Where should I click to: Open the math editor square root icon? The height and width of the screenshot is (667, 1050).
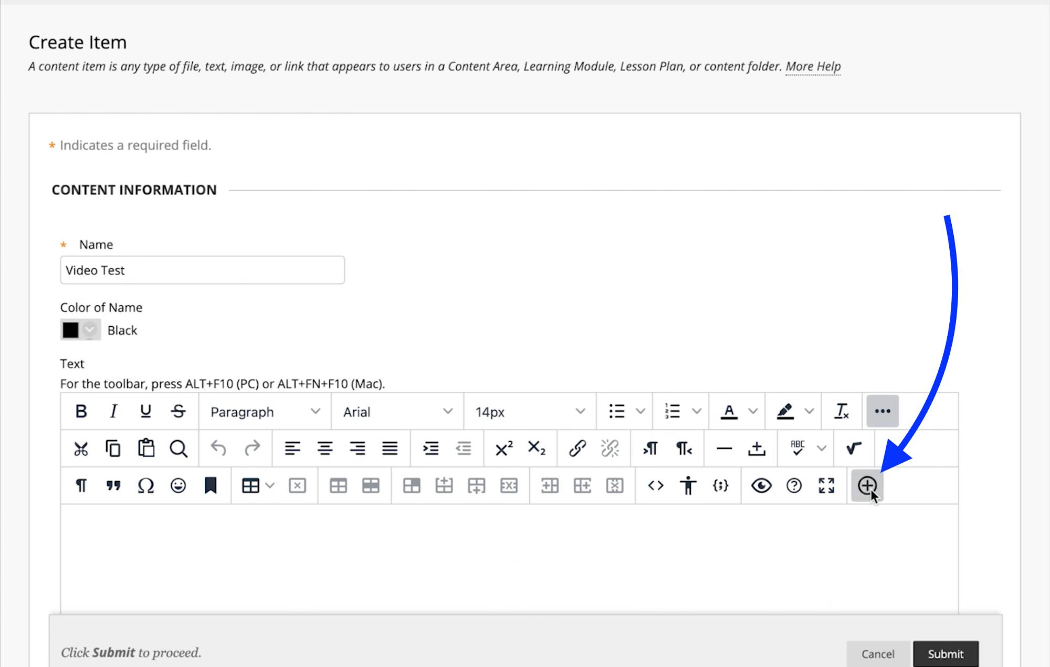point(854,449)
